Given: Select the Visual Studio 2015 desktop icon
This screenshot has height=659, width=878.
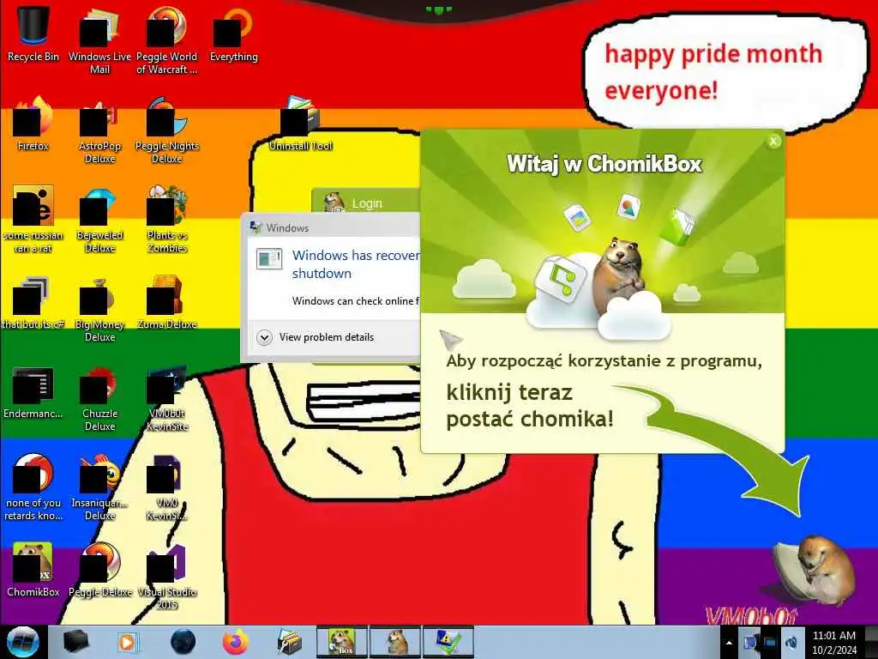Looking at the screenshot, I should pyautogui.click(x=167, y=576).
